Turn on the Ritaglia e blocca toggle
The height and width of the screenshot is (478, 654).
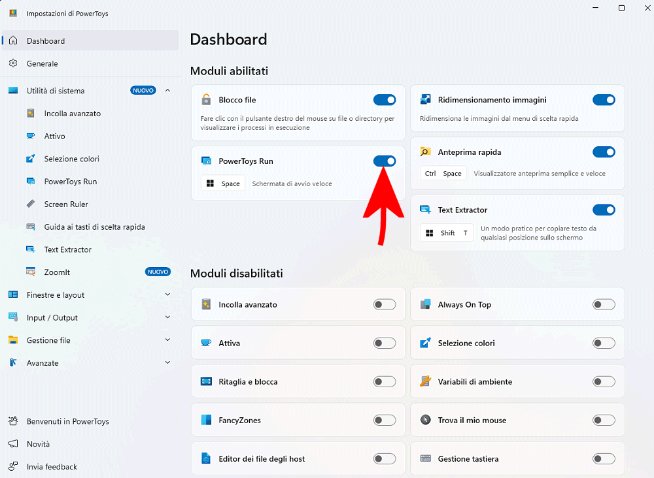[x=385, y=381]
